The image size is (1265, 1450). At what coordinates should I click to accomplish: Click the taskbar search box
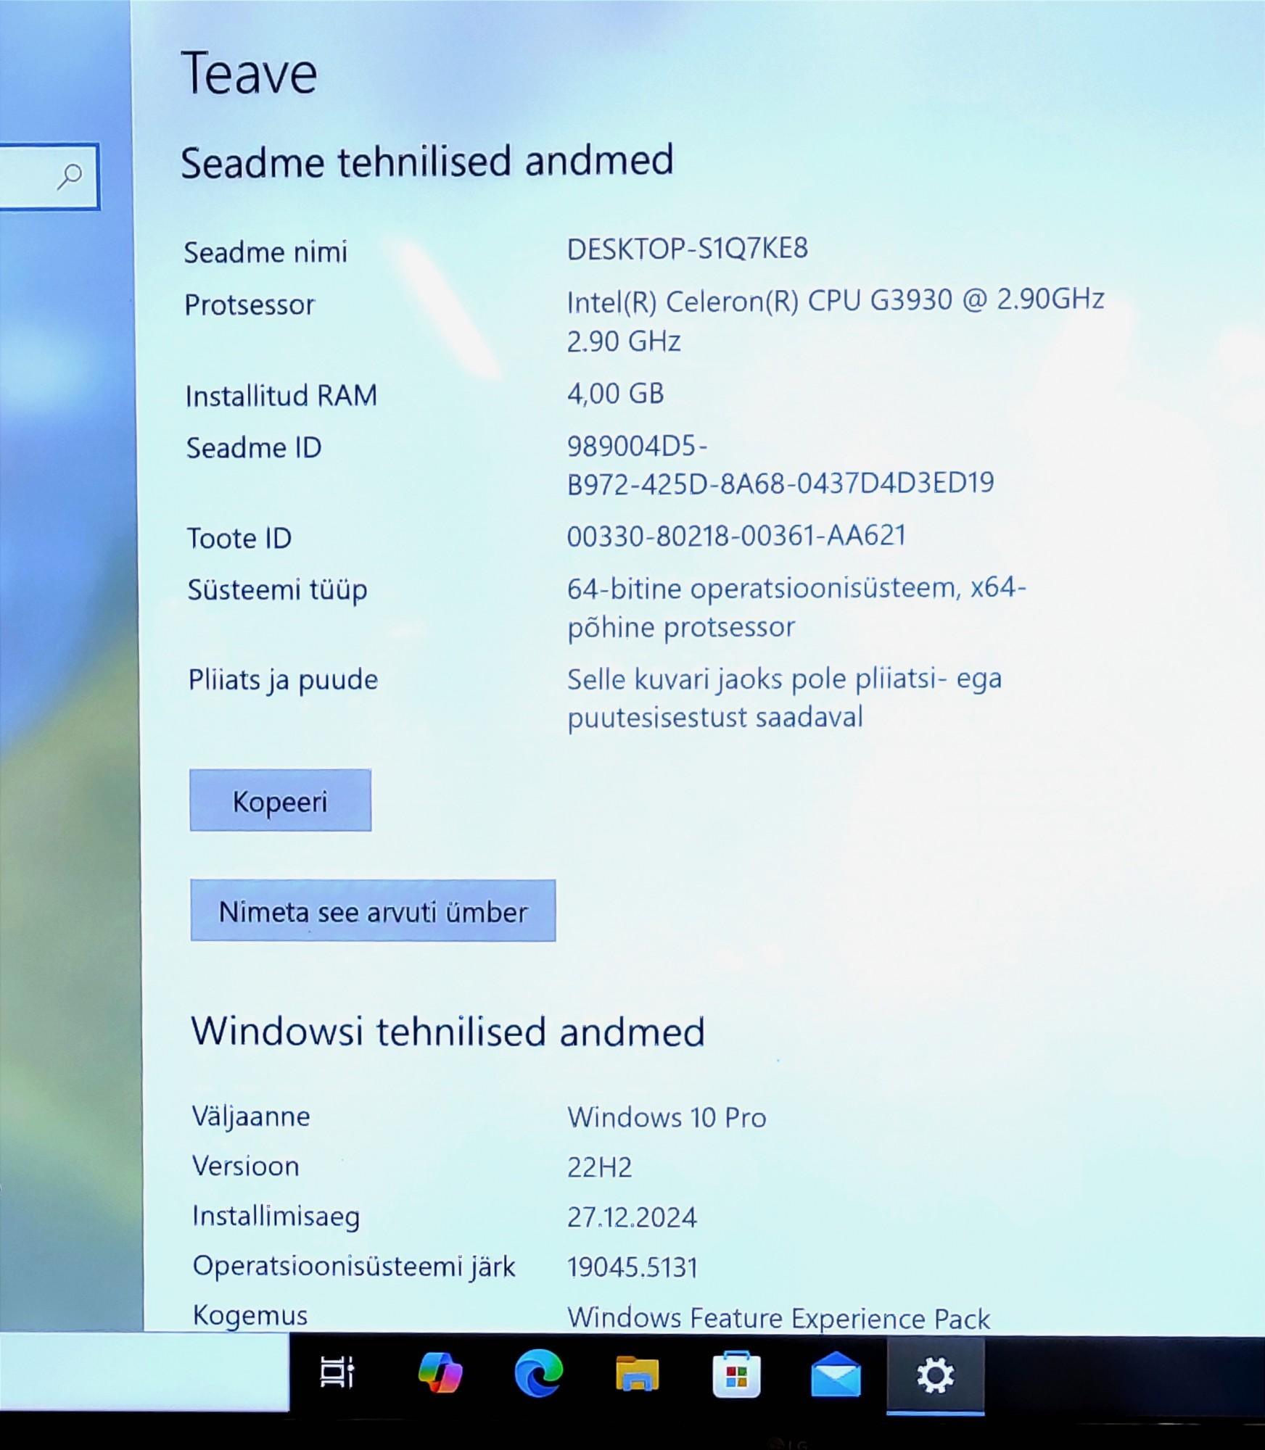pos(144,1372)
